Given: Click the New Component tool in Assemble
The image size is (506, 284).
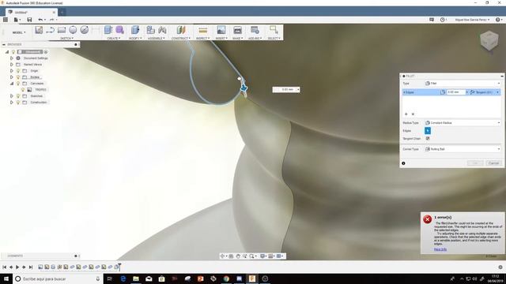Looking at the screenshot, I should coord(150,30).
